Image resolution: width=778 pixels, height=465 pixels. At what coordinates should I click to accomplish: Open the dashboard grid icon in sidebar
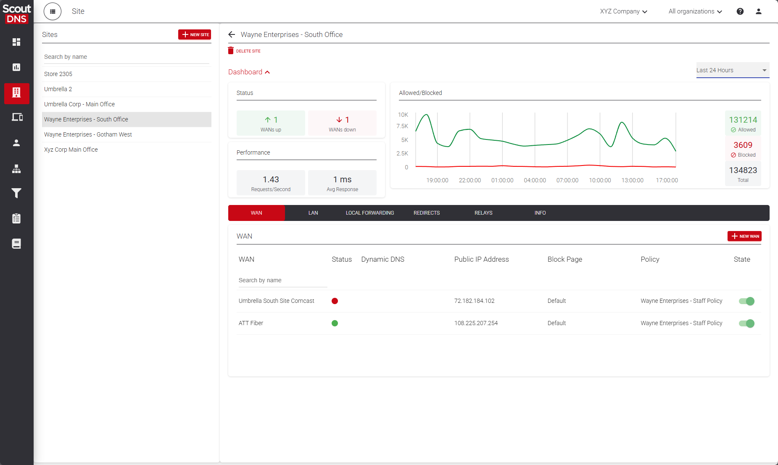[16, 42]
